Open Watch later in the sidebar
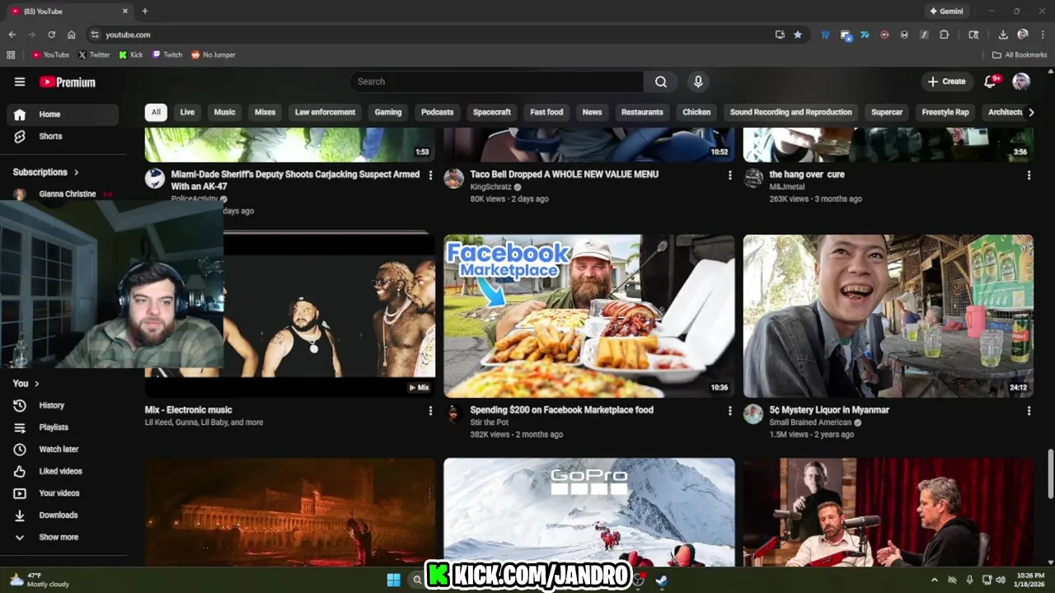Screen dimensions: 1055x593 coord(63,449)
